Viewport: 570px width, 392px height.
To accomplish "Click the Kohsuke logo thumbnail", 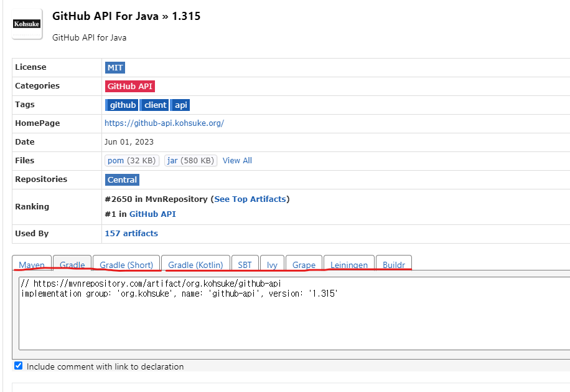I will tap(27, 24).
